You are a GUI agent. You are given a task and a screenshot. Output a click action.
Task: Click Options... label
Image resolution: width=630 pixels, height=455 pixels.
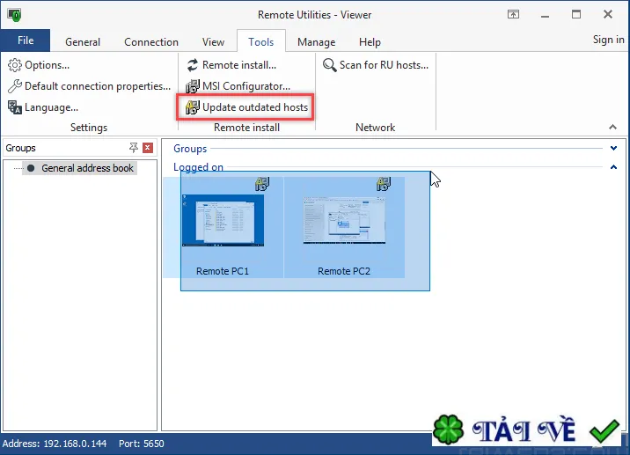coord(47,65)
